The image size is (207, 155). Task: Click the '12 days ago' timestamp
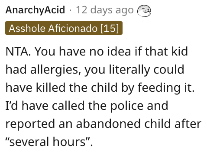[105, 10]
